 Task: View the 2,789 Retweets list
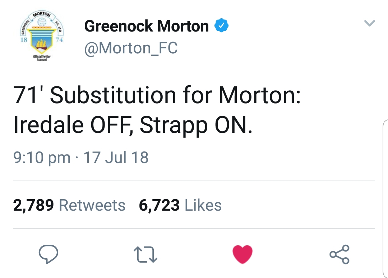pyautogui.click(x=69, y=205)
